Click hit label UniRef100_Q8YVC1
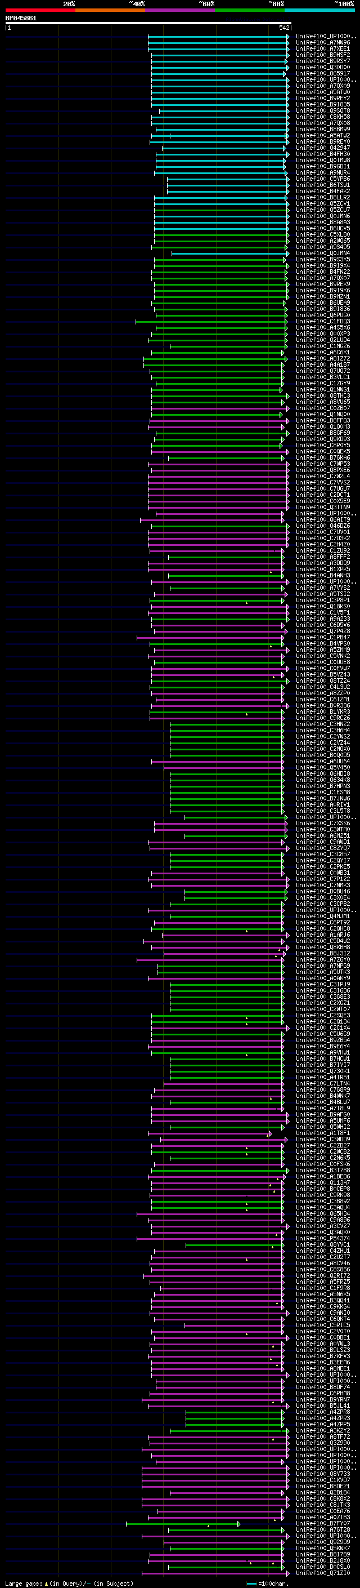This screenshot has width=360, height=1588. pyautogui.click(x=323, y=1244)
